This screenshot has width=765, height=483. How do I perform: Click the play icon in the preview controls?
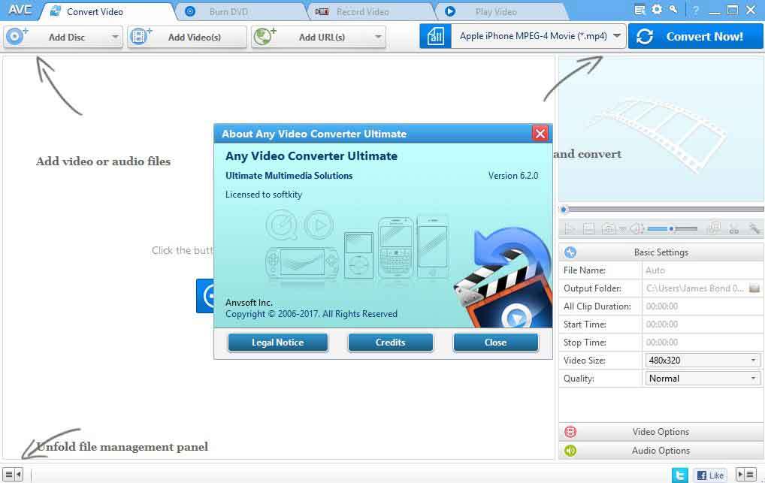[x=569, y=228]
